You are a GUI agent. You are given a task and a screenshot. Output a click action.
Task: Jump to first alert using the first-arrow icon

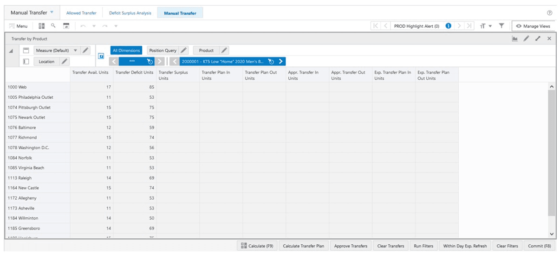(376, 26)
